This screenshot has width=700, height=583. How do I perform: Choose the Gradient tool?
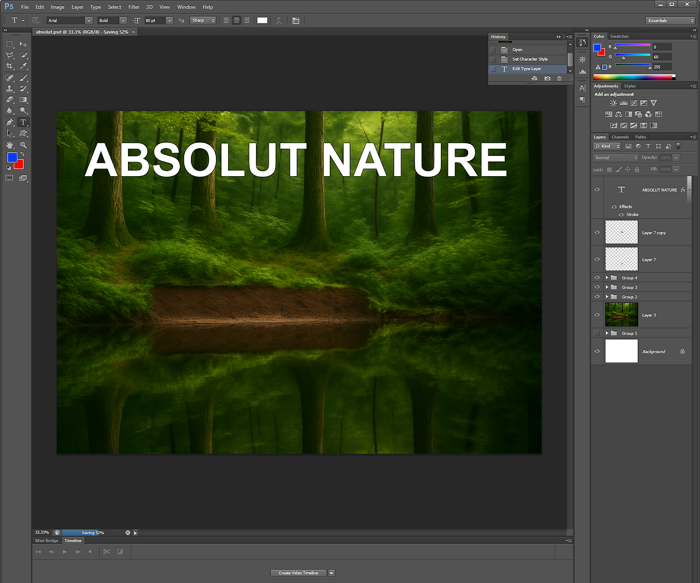pyautogui.click(x=24, y=100)
